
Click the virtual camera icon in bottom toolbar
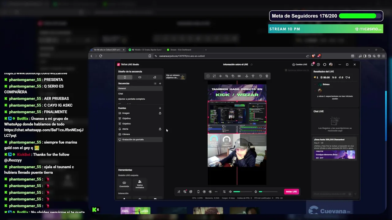pos(198,192)
